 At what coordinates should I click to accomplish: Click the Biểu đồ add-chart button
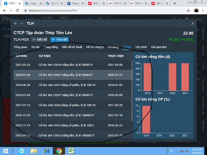coord(39,39)
